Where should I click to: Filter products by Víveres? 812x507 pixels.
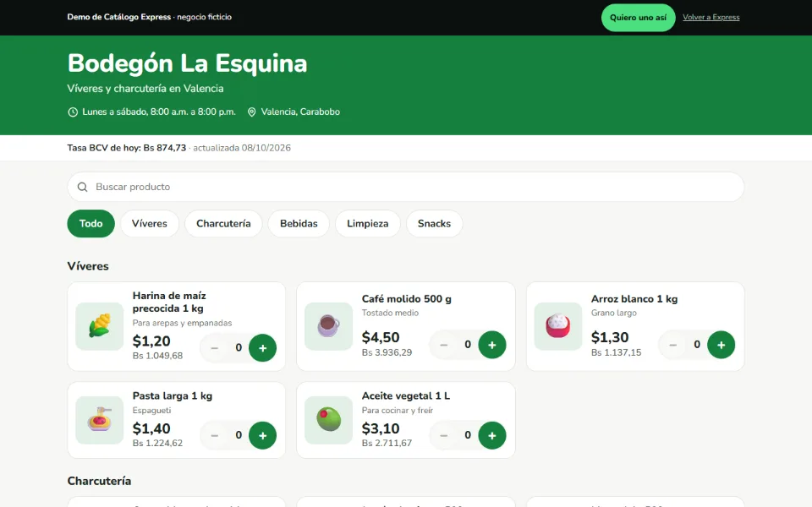tap(149, 223)
